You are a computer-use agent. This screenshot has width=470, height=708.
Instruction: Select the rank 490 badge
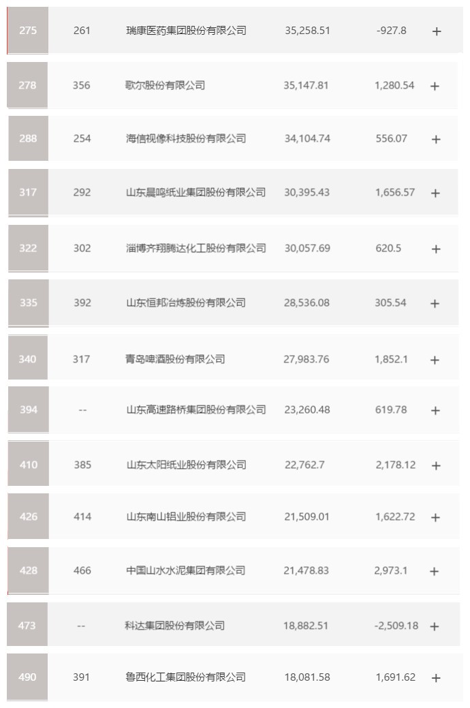point(28,677)
